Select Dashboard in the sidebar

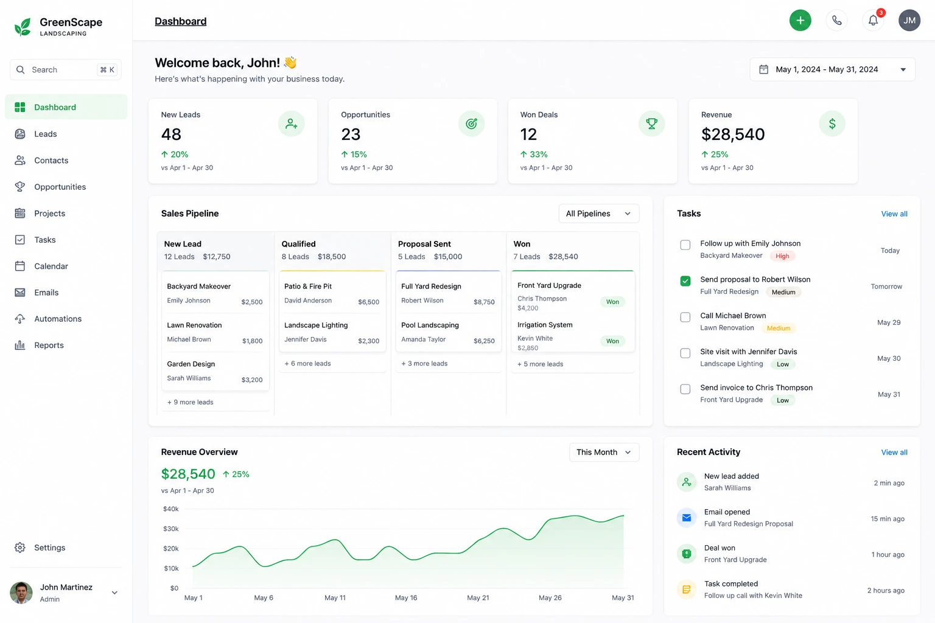(66, 107)
